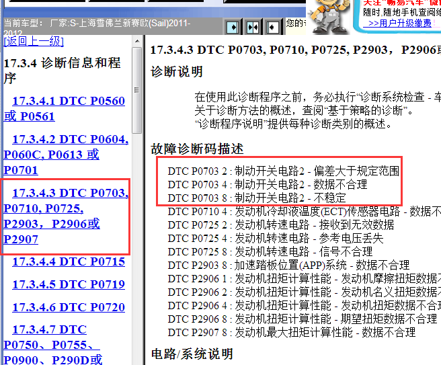Image resolution: width=441 pixels, height=365 pixels.
Task: Open 17.3.4.1 DTC P0560 或 P0561 link
Action: (64, 108)
